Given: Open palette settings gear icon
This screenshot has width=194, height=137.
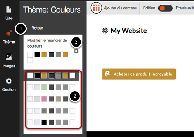Looking at the screenshot, I should point(76,51).
